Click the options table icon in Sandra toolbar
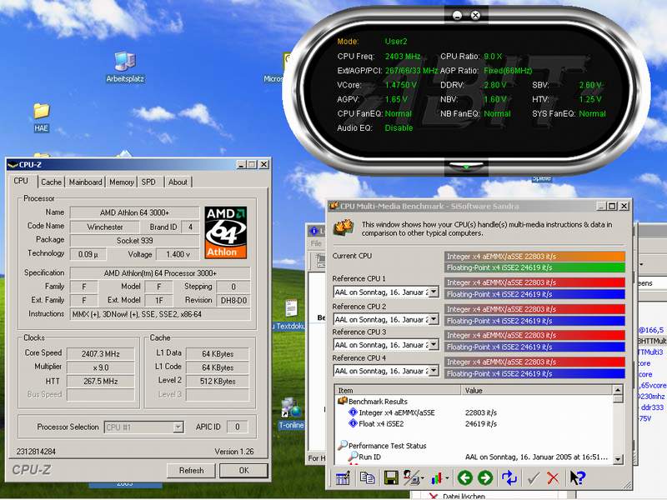Screen dimensions: 667x500 click(343, 478)
